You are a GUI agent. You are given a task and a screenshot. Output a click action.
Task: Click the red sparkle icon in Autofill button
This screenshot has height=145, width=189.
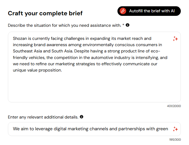pos(123,11)
